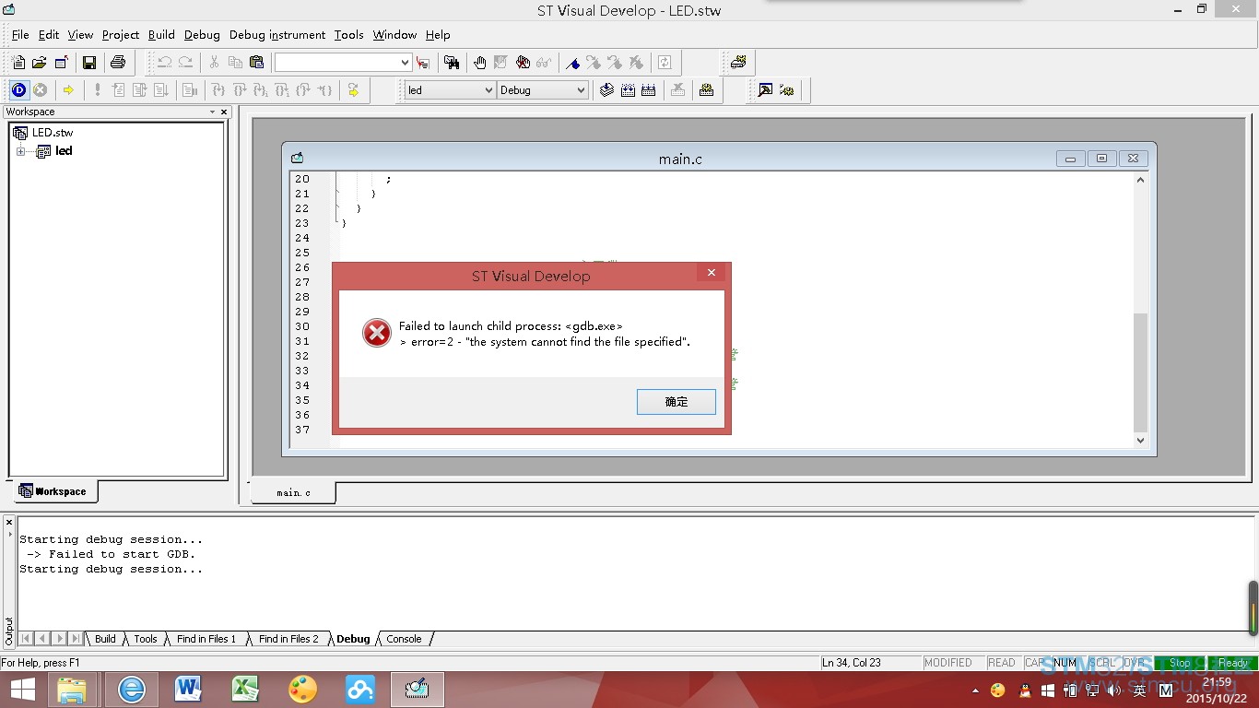1259x708 pixels.
Task: Click the MODIFIED status bar indicator
Action: (x=947, y=663)
